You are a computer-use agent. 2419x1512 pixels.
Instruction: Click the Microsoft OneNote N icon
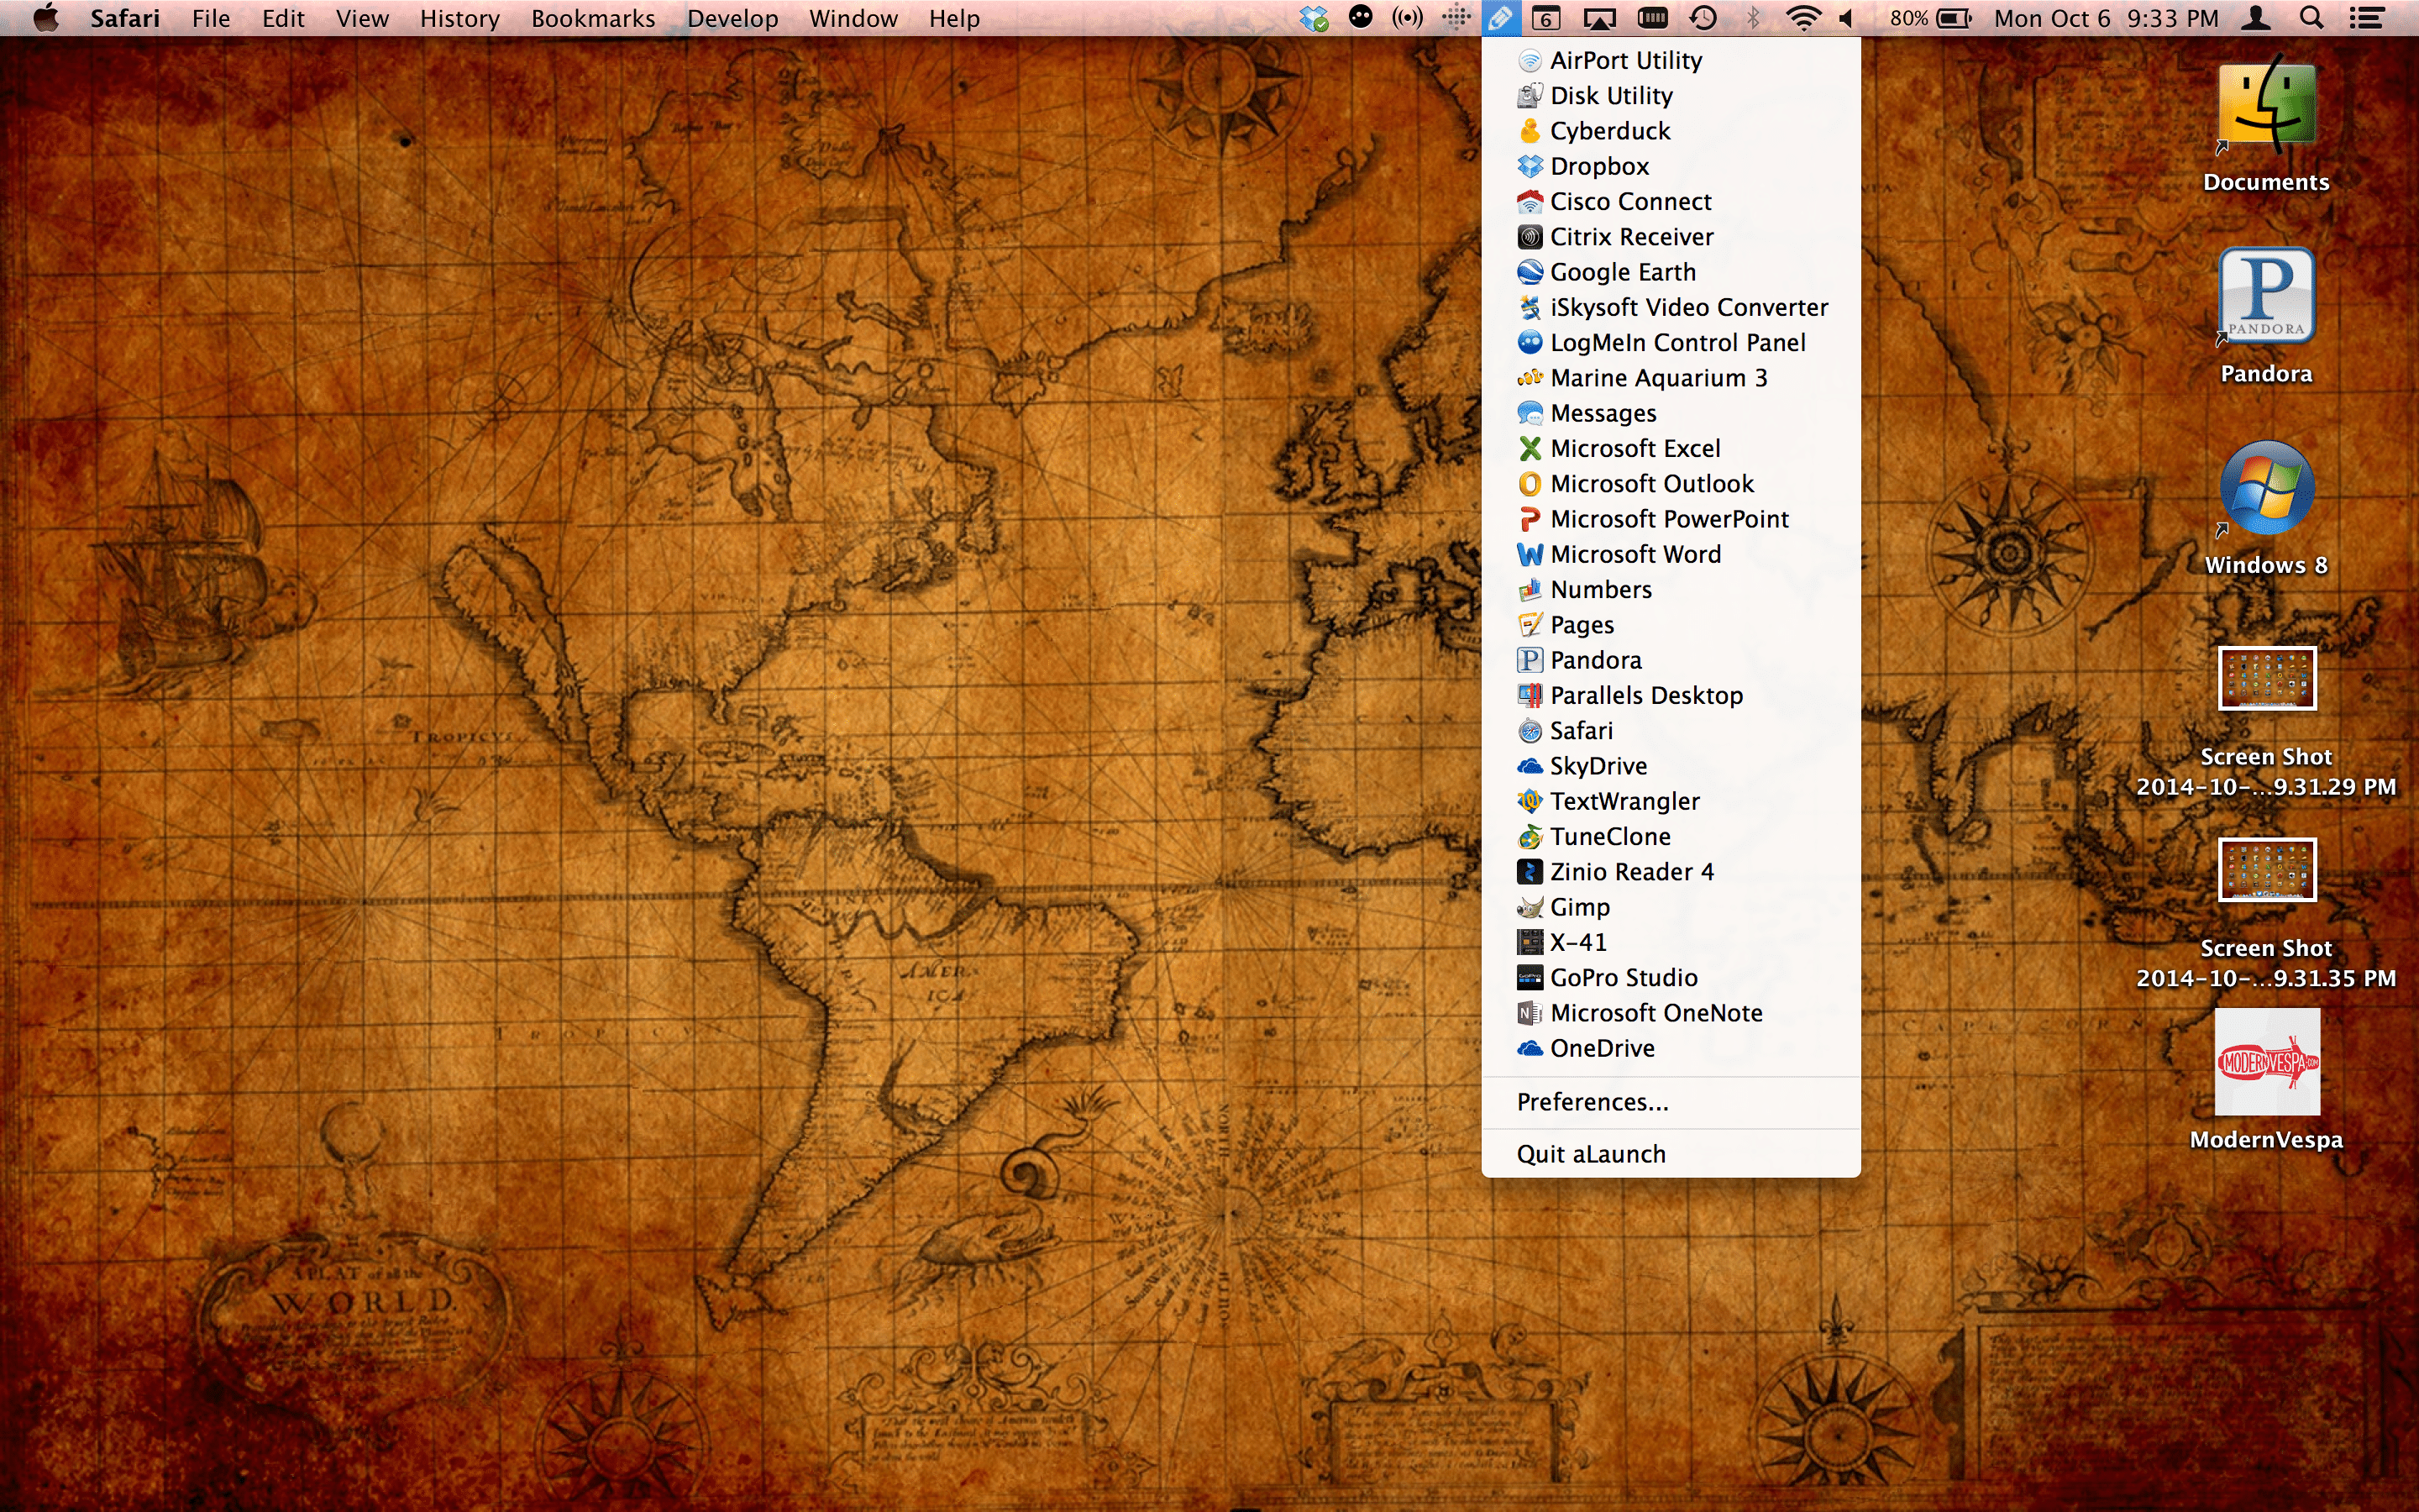click(1530, 1013)
